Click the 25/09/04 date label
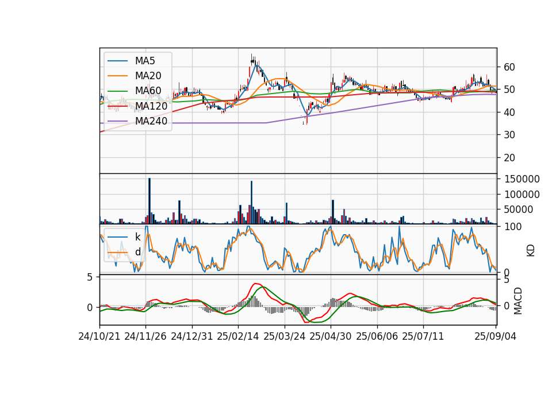This screenshot has height=396, width=552. point(495,336)
